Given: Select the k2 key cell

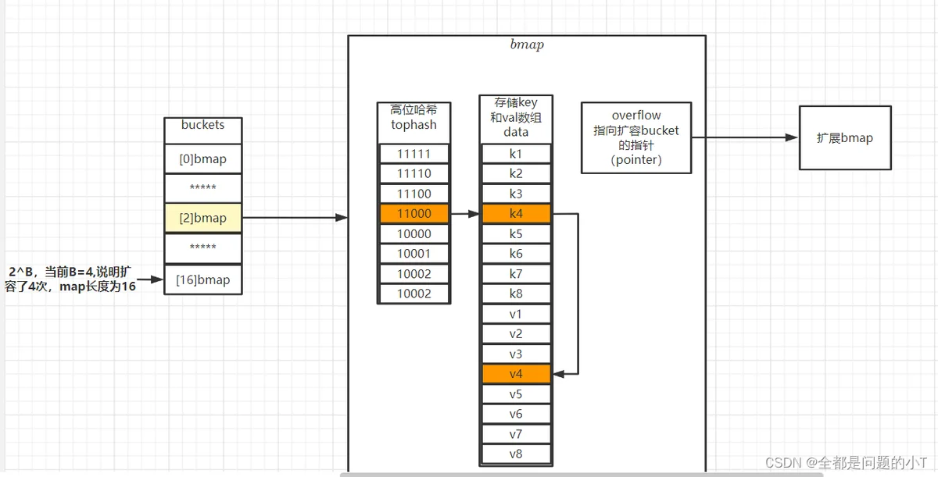Looking at the screenshot, I should [x=516, y=173].
